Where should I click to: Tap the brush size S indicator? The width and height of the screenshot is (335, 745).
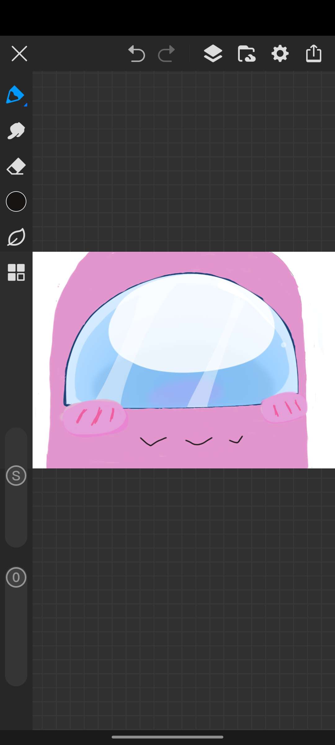(16, 476)
